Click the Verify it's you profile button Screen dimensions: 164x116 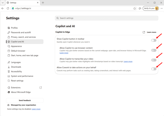pos(151,8)
